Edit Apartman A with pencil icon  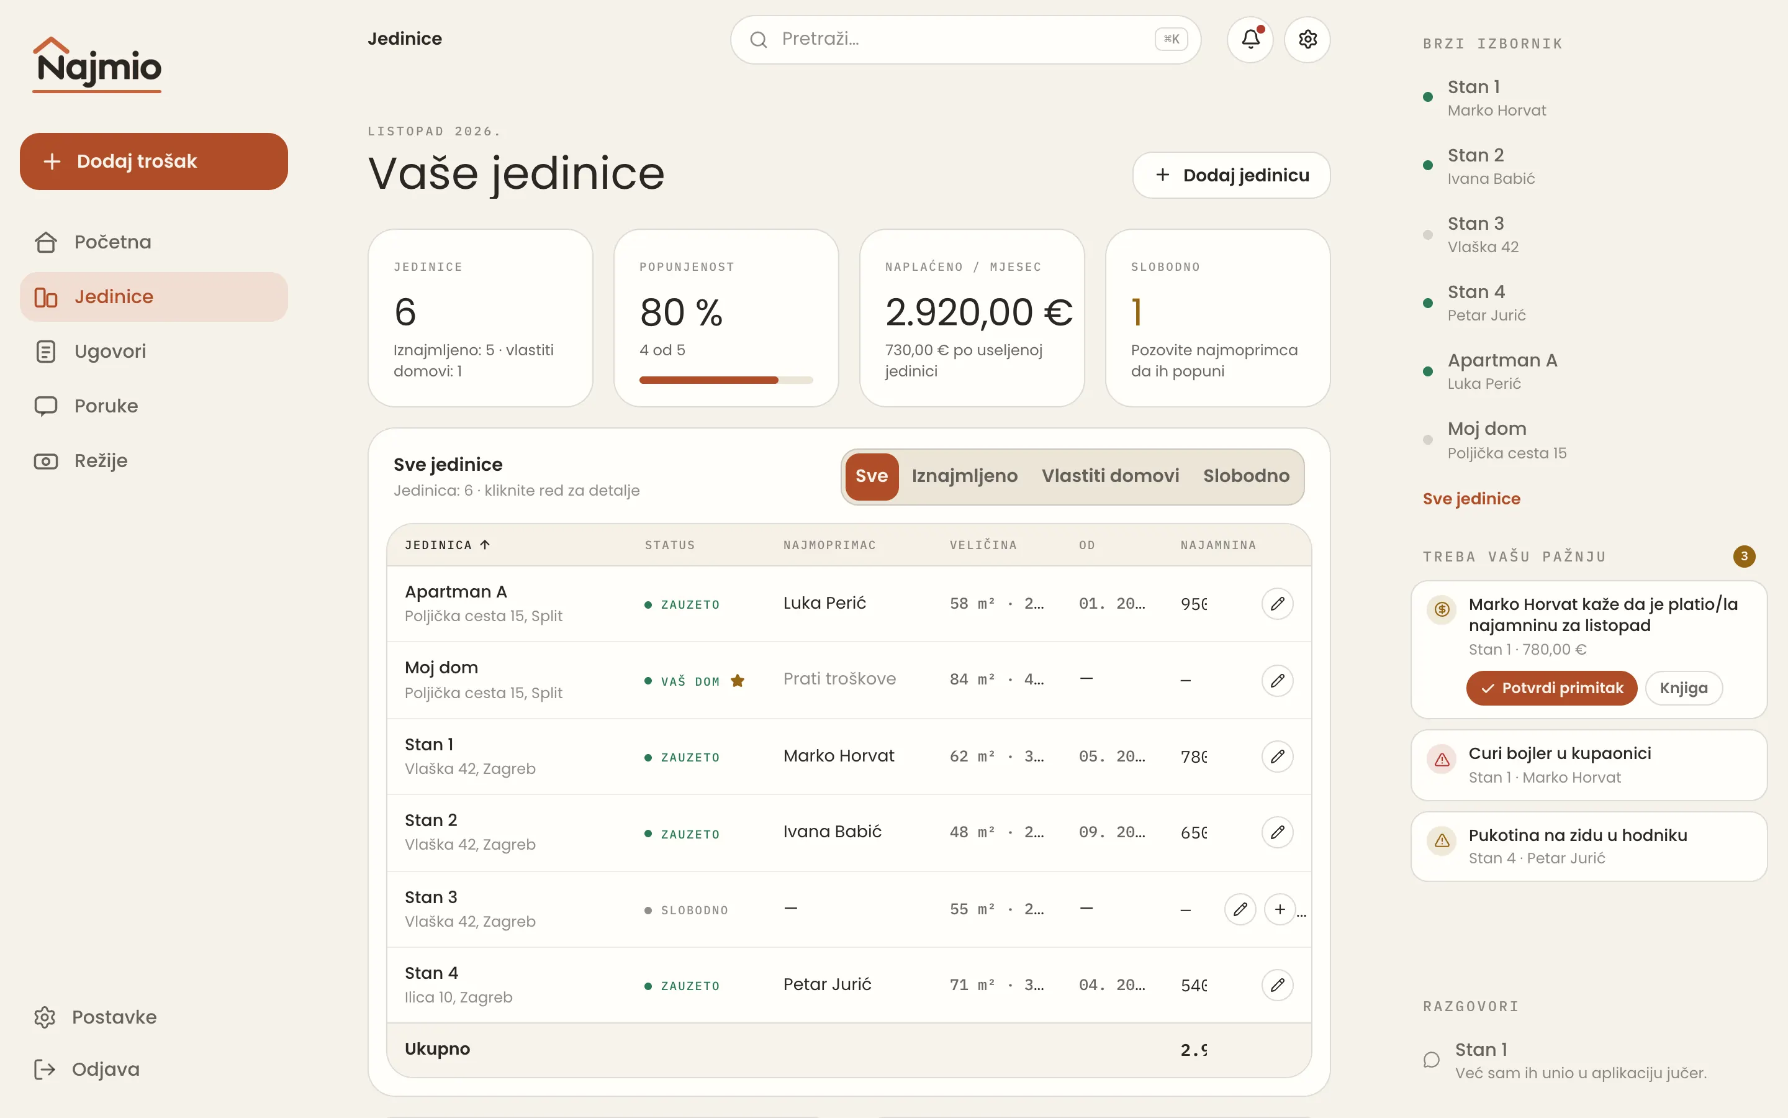click(1276, 603)
